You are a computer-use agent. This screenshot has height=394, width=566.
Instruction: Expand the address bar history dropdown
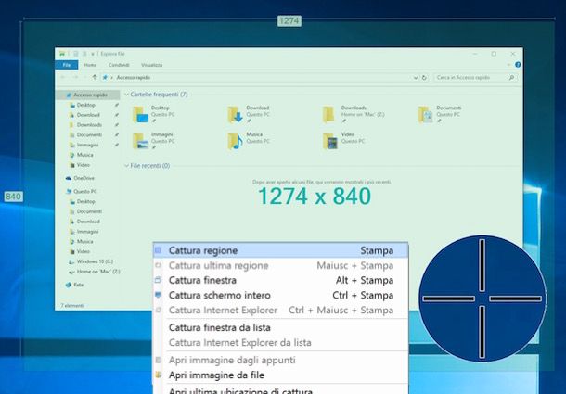pos(415,78)
